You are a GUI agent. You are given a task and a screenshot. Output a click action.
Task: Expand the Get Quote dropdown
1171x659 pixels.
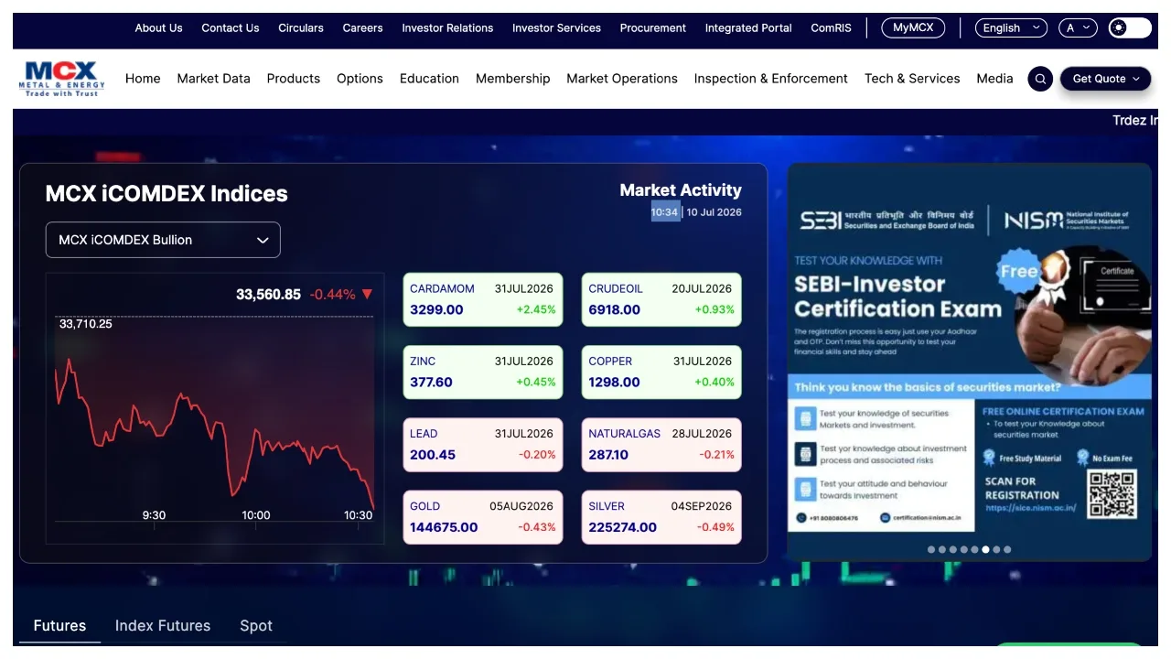[x=1106, y=79]
